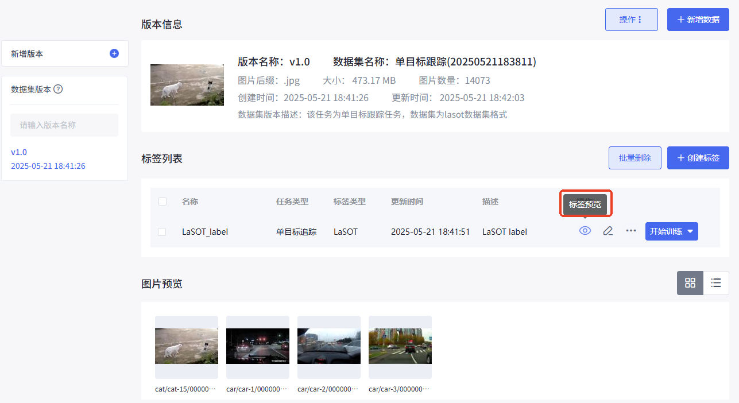739x403 pixels.
Task: Select all labels with the header checkbox
Action: pos(162,201)
